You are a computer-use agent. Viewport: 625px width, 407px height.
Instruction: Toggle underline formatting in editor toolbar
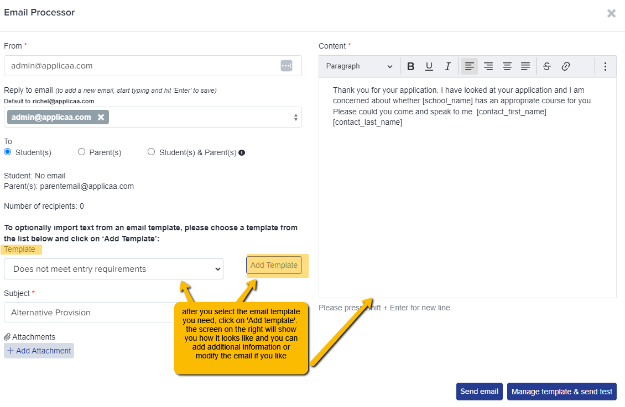[429, 66]
